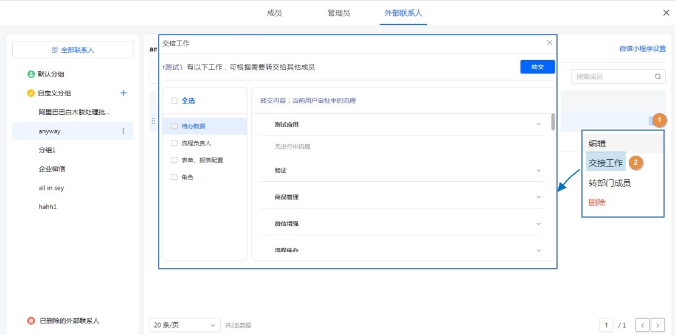Click the search magnifier icon
This screenshot has height=335, width=675.
tap(657, 77)
